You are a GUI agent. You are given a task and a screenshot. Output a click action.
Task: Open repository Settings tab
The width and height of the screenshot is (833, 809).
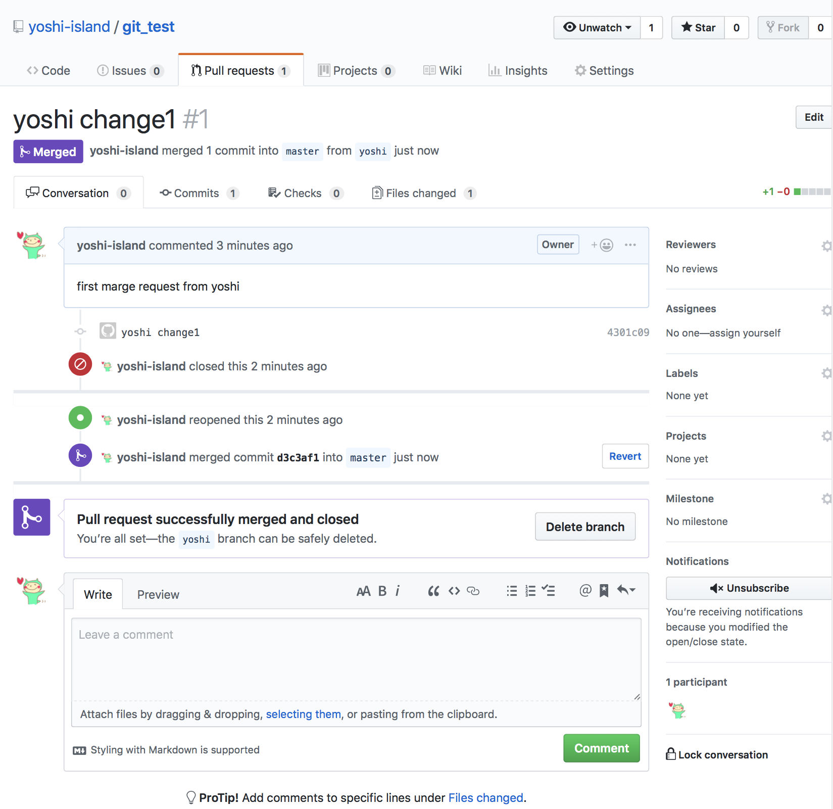(604, 71)
